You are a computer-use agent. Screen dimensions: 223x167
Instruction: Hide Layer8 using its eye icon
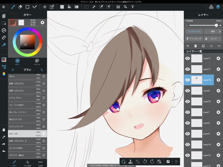[188, 123]
